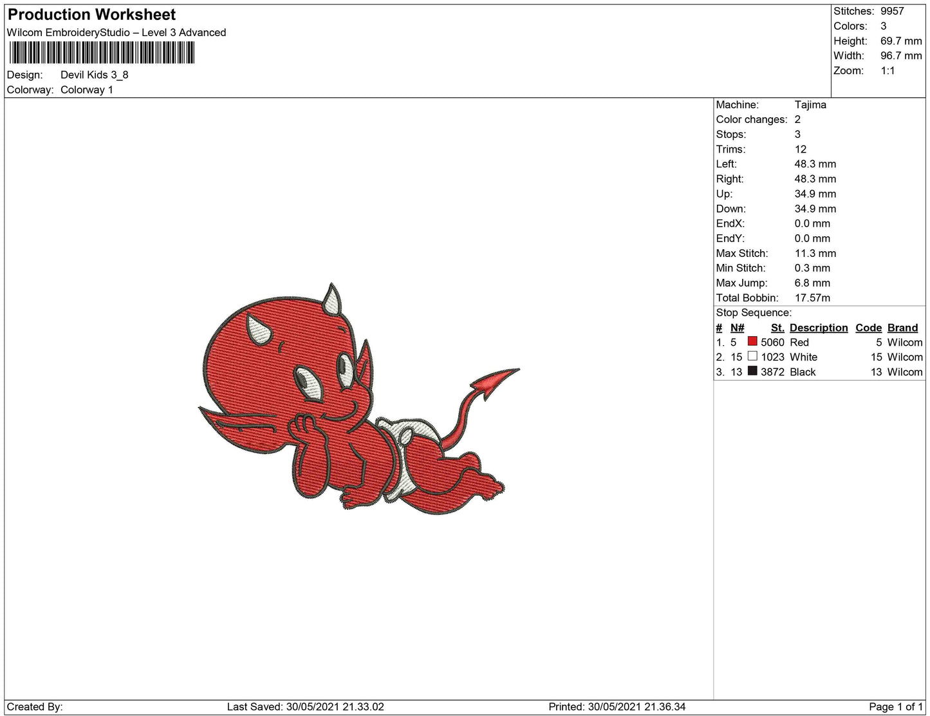Click the "Colors:" label in header

(850, 26)
